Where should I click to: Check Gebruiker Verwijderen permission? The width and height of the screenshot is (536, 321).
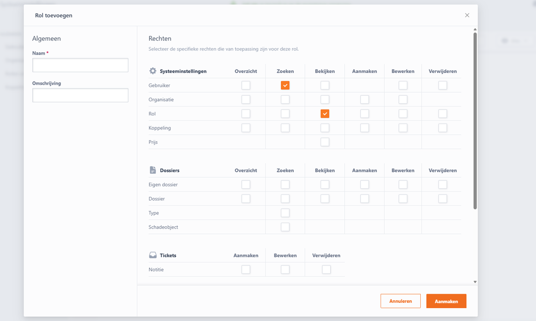(443, 85)
